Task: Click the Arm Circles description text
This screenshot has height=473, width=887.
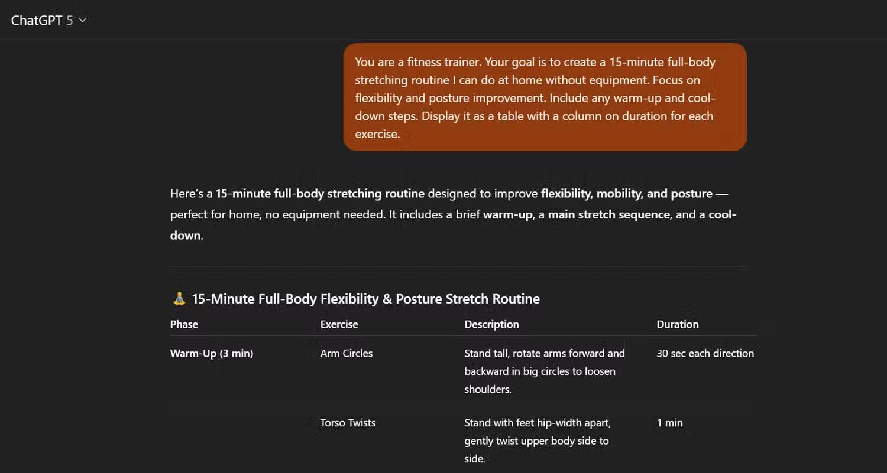Action: click(x=544, y=371)
